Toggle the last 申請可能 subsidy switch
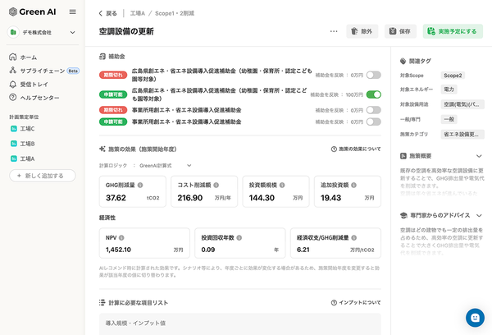492x335 pixels. tap(373, 122)
